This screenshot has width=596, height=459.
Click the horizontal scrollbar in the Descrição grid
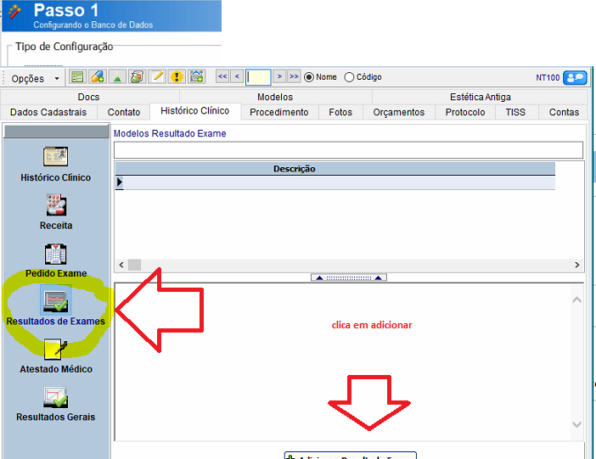pyautogui.click(x=348, y=265)
